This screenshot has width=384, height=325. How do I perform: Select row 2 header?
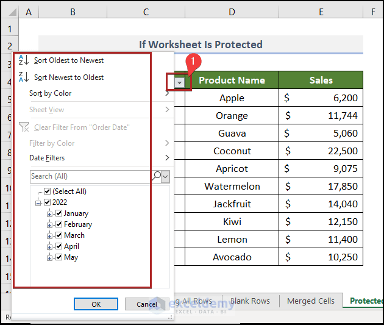(x=10, y=46)
